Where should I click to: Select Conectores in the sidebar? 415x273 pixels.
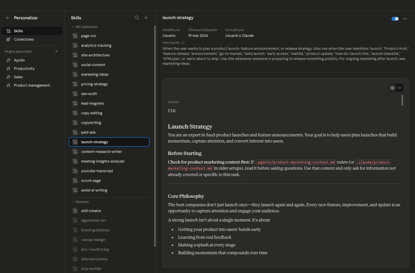pyautogui.click(x=24, y=39)
